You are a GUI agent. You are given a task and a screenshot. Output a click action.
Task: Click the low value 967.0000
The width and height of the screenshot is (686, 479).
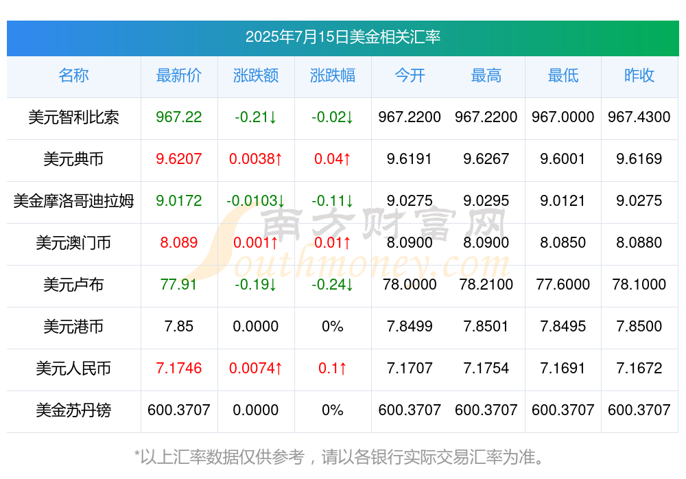point(563,117)
